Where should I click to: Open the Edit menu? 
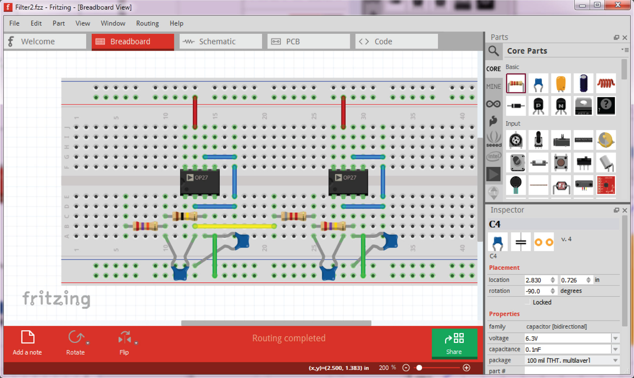[x=36, y=23]
